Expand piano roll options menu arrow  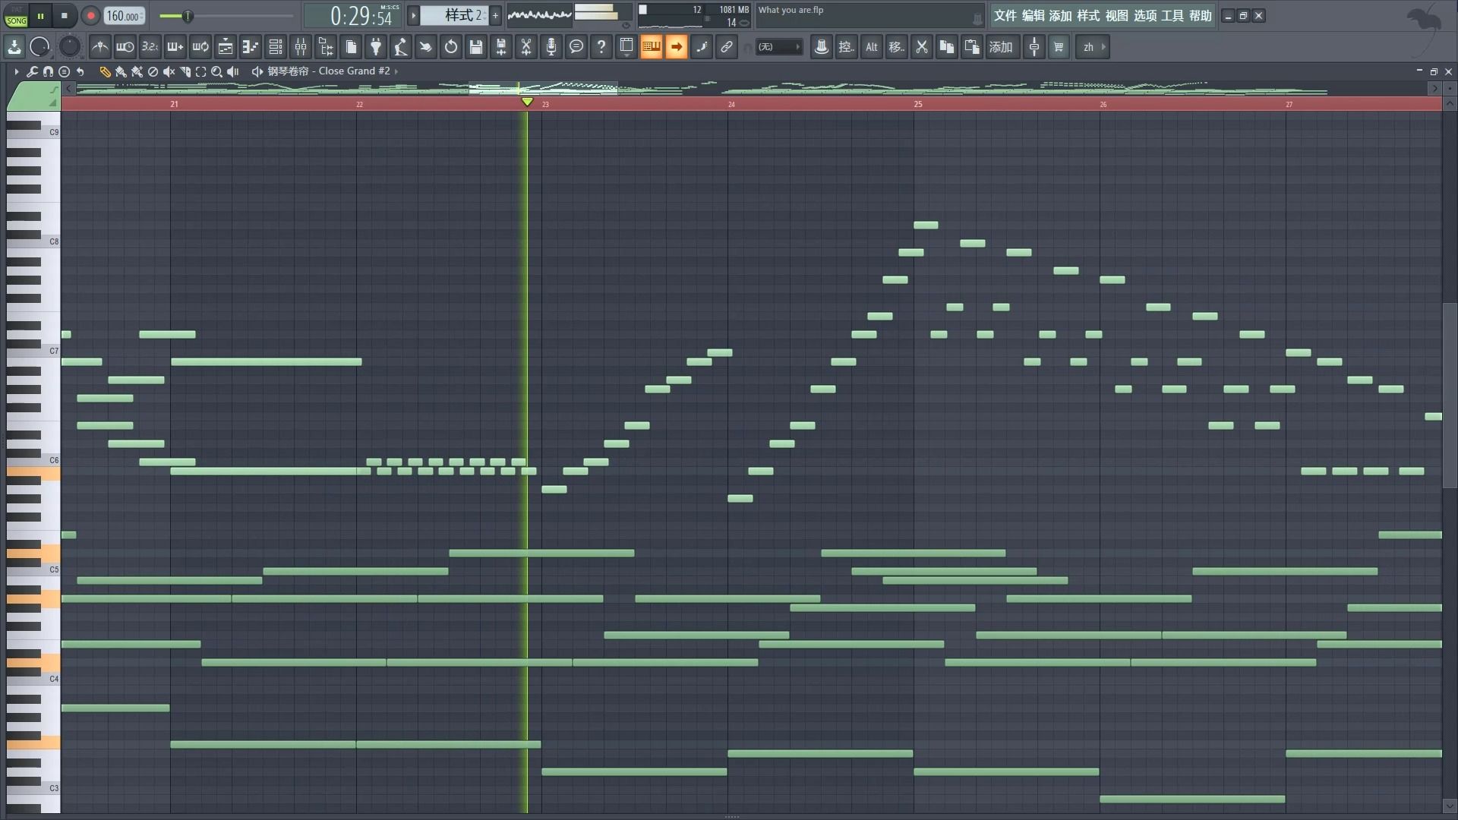point(16,71)
